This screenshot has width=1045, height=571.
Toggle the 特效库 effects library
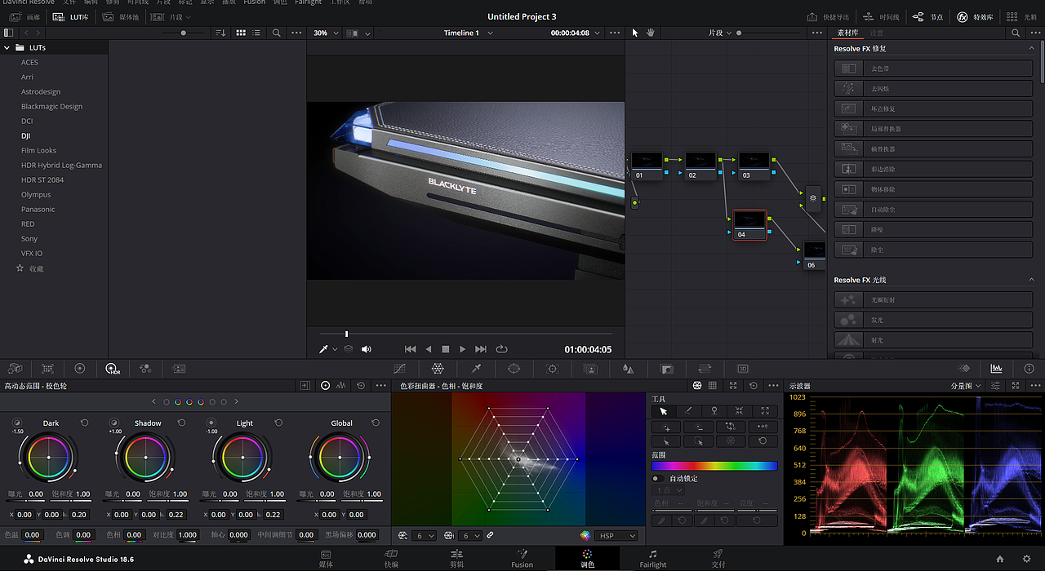coord(973,16)
